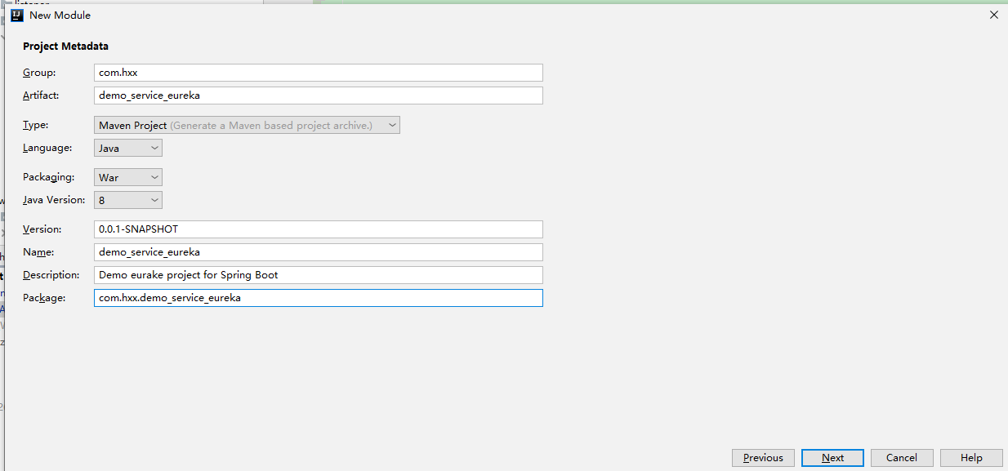The width and height of the screenshot is (1008, 471).
Task: Click the Project Metadata heading
Action: [x=65, y=47]
